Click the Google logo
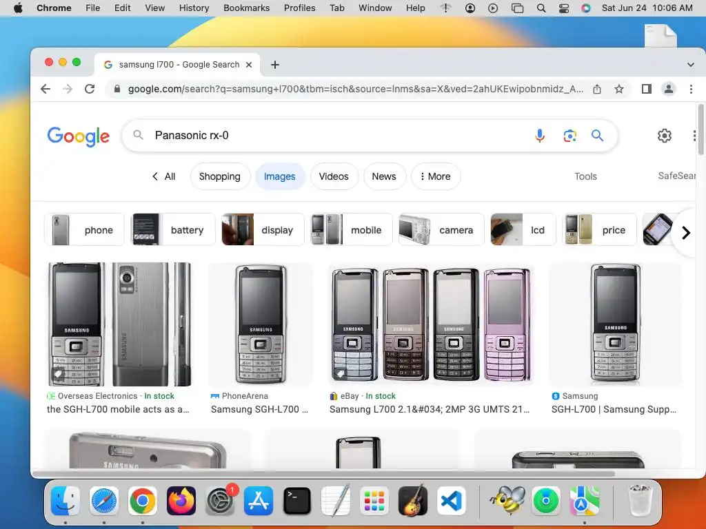This screenshot has height=529, width=706. click(79, 136)
